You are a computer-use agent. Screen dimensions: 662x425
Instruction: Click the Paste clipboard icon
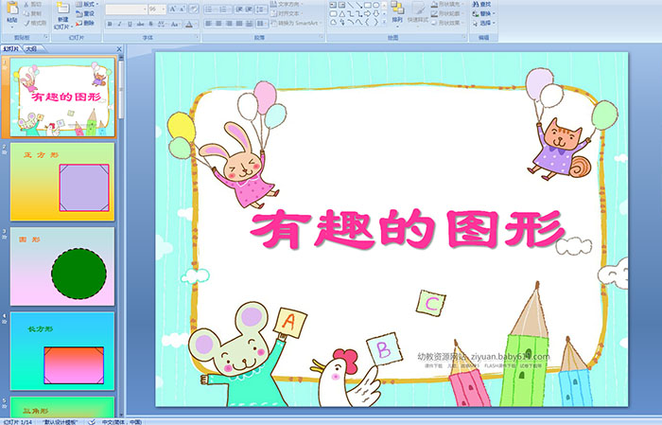pyautogui.click(x=12, y=9)
